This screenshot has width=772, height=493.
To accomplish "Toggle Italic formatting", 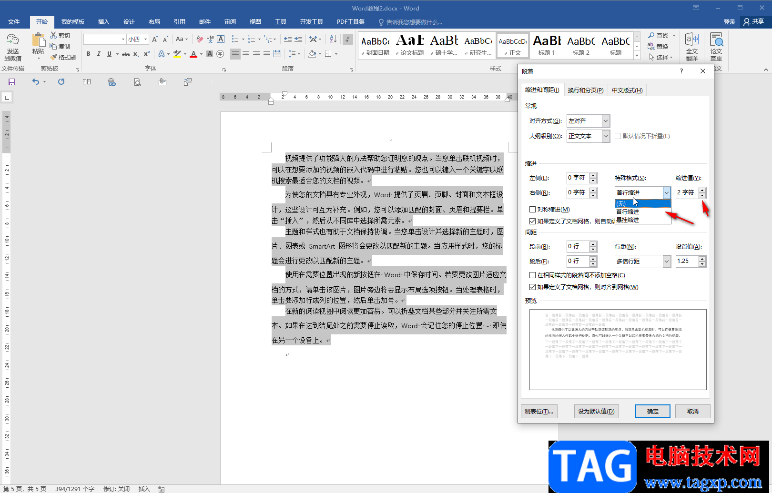I will tap(99, 54).
